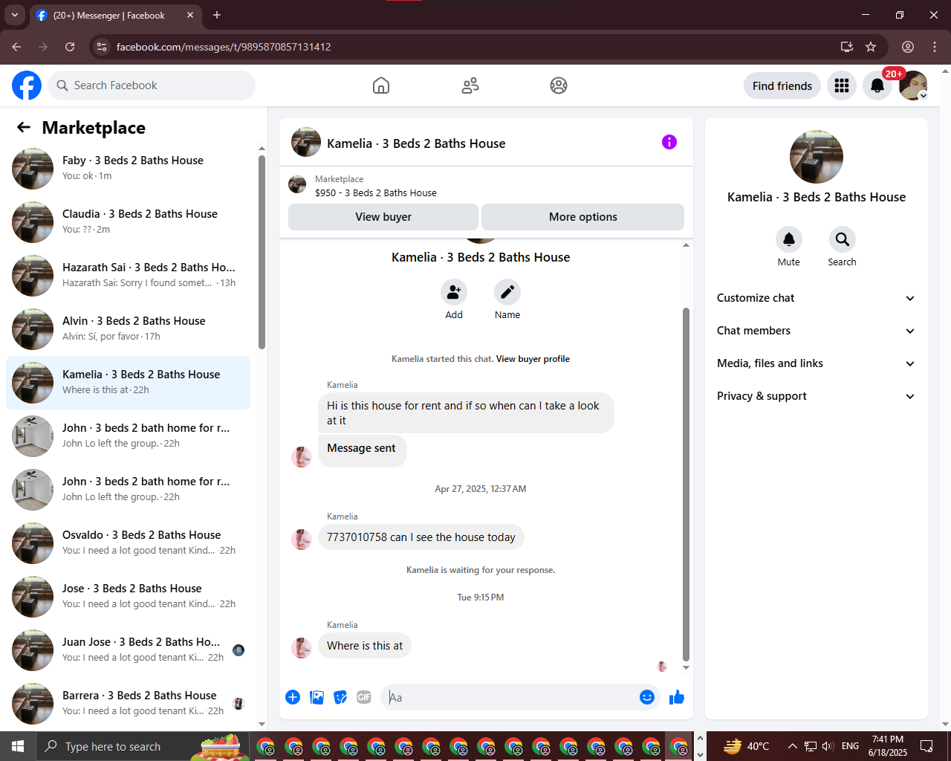Mute the Kamelia conversation

tap(789, 239)
